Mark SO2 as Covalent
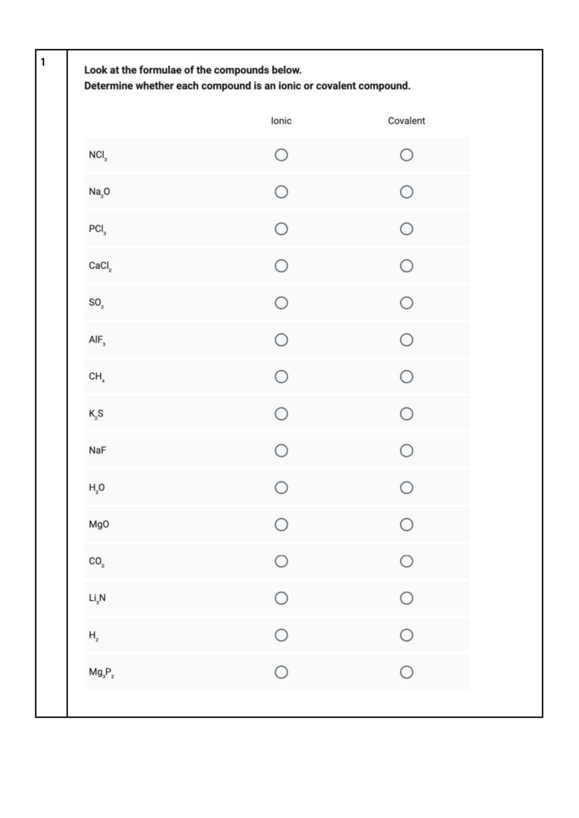Screen dimensions: 579x818 point(406,303)
